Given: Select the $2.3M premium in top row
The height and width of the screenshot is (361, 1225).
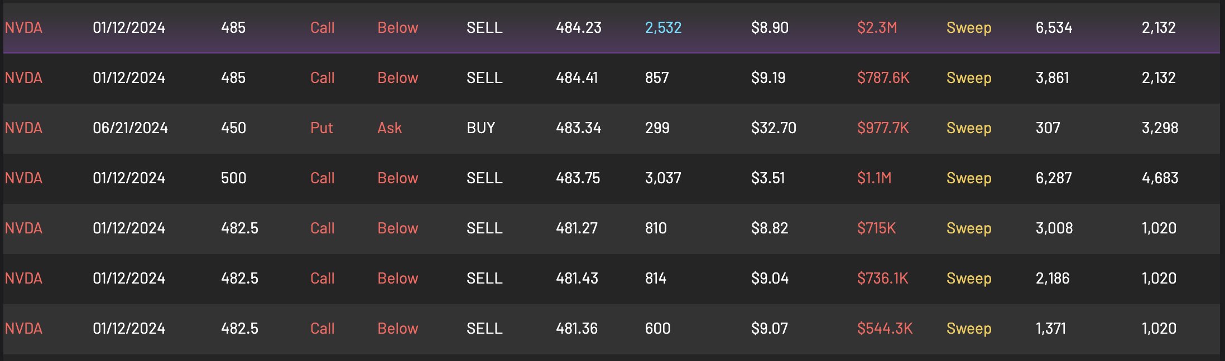Looking at the screenshot, I should click(877, 28).
